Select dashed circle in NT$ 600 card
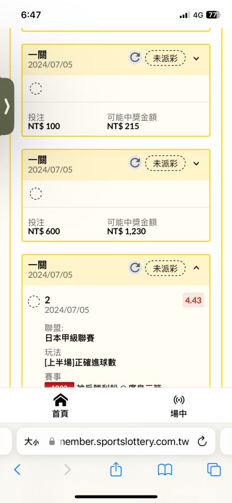The width and height of the screenshot is (232, 503). click(x=36, y=194)
